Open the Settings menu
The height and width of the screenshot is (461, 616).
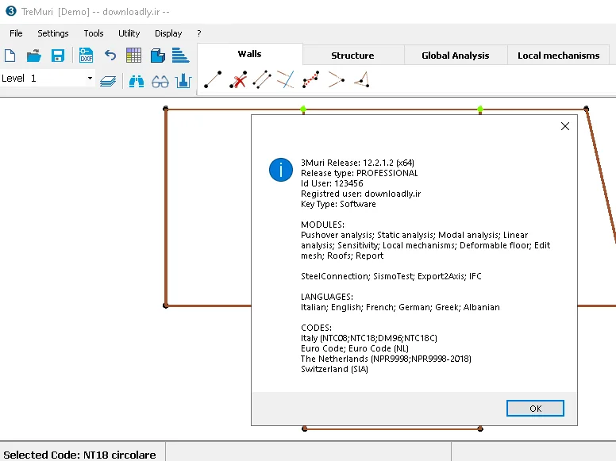53,33
